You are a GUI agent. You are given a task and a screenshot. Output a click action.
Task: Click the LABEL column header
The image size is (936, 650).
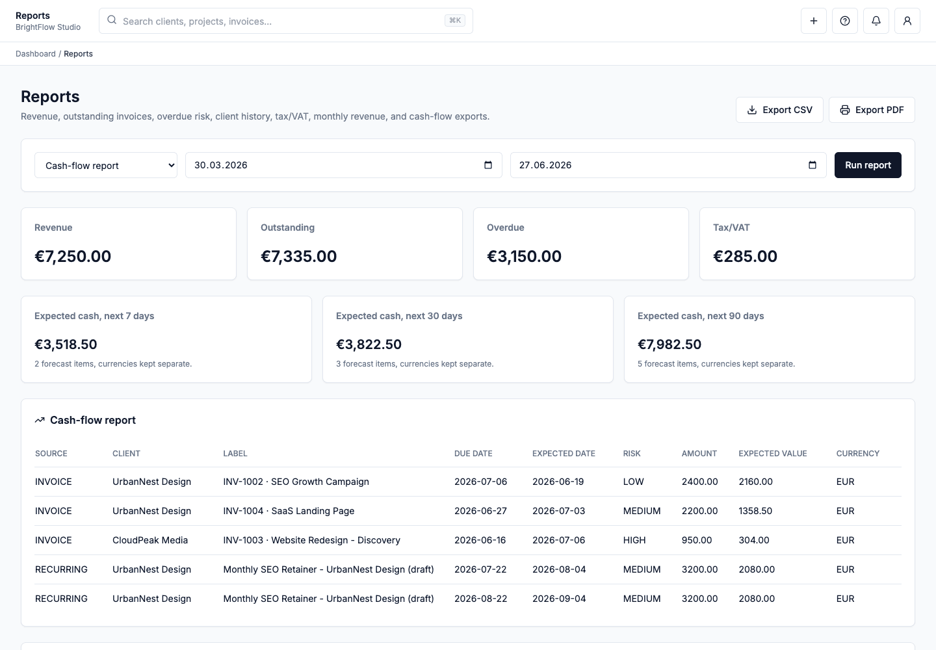[x=235, y=454]
